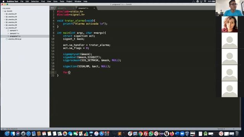Click tratar_alarma function name on line 4

(75, 21)
